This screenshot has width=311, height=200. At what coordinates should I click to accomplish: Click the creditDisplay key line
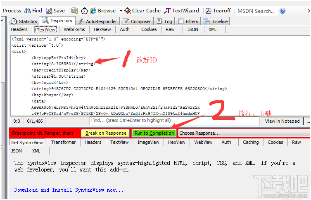coord(61,70)
